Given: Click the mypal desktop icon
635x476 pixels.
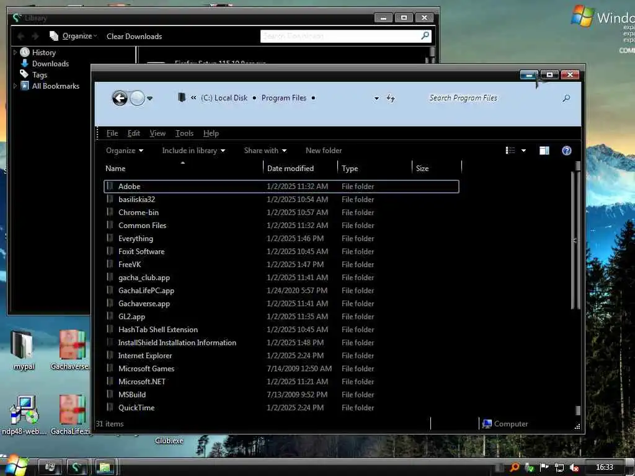Looking at the screenshot, I should [x=24, y=351].
